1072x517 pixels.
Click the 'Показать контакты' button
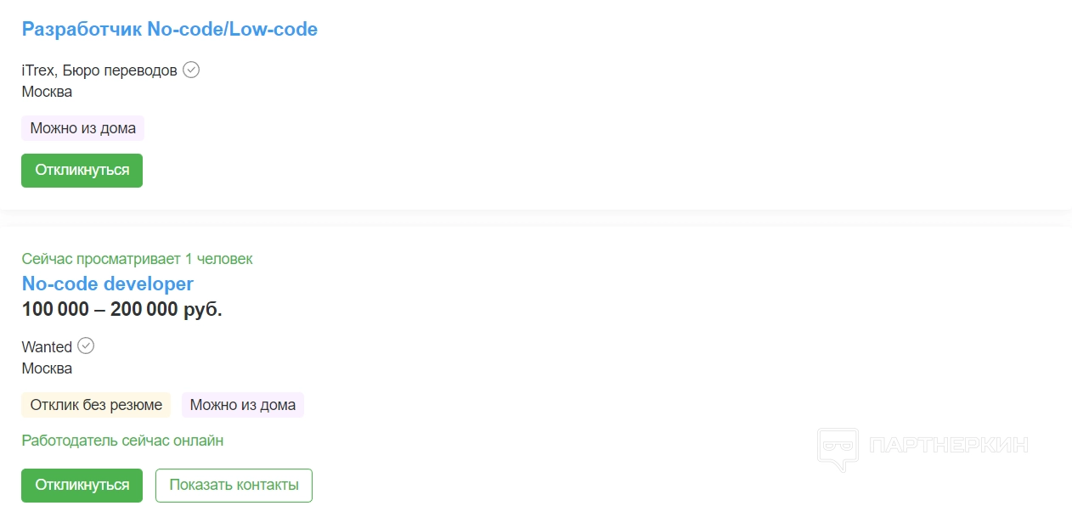point(234,486)
